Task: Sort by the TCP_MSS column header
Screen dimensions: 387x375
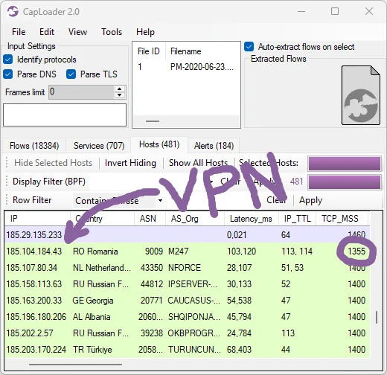Action: point(342,219)
